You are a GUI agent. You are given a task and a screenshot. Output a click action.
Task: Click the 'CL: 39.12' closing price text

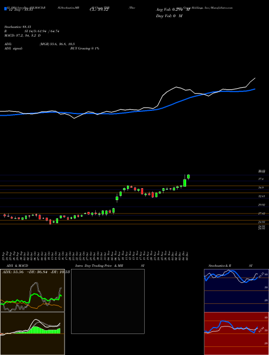pos(99,10)
